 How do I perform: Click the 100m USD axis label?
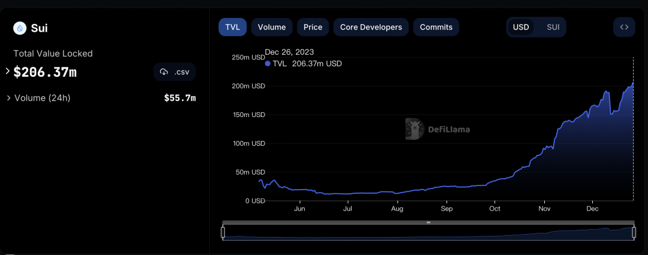(x=249, y=143)
